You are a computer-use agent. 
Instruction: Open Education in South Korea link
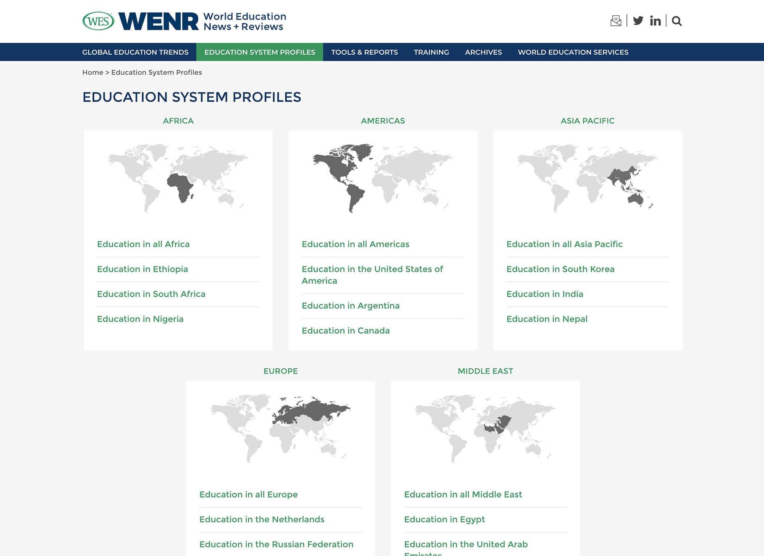[x=560, y=269]
